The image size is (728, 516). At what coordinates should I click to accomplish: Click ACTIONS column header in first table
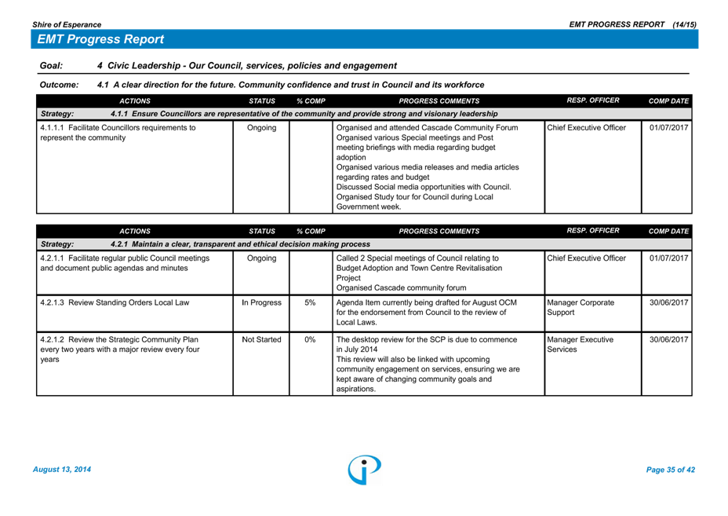pos(135,101)
